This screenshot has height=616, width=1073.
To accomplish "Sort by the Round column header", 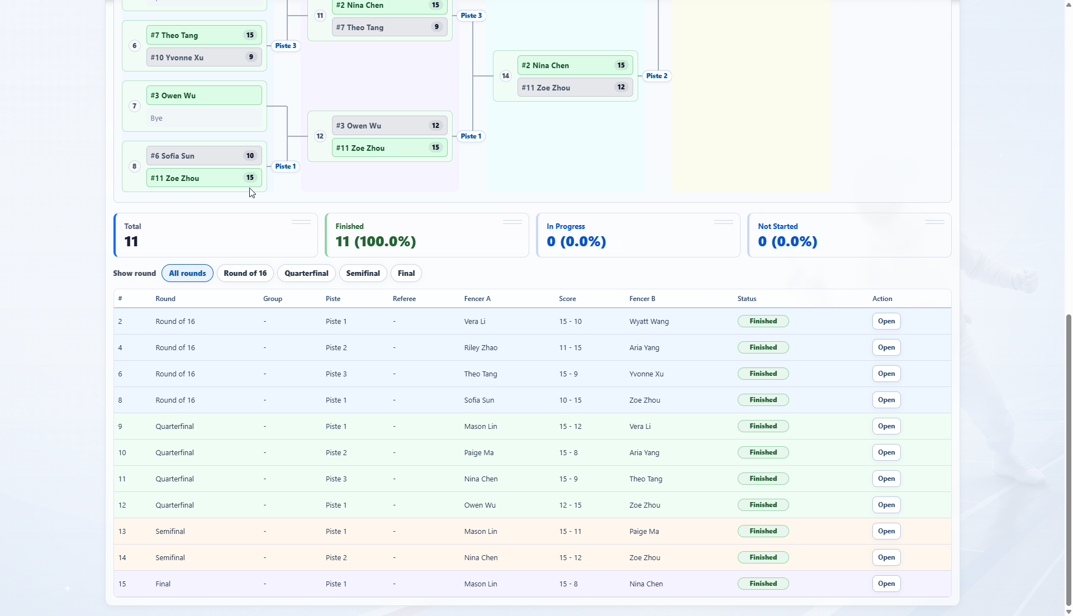I will point(165,299).
